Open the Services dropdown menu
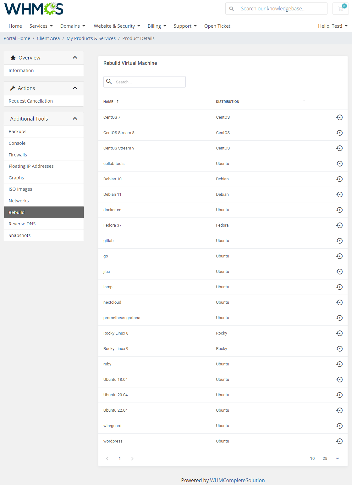352x485 pixels. [41, 26]
